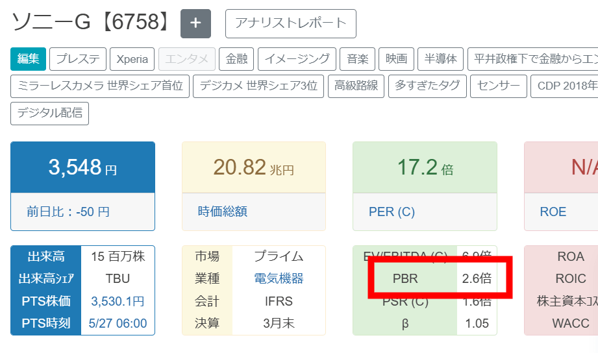Click the TBU value

[x=118, y=278]
